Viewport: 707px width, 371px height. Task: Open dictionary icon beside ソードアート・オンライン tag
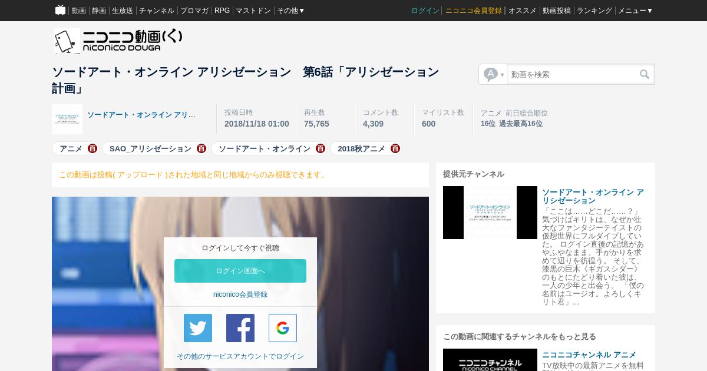point(321,148)
